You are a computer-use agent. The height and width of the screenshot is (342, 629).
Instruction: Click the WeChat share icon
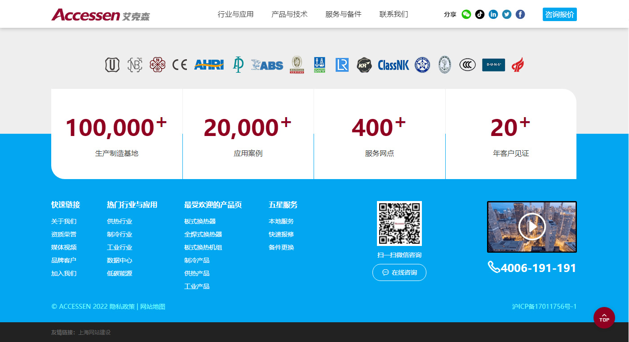[466, 14]
